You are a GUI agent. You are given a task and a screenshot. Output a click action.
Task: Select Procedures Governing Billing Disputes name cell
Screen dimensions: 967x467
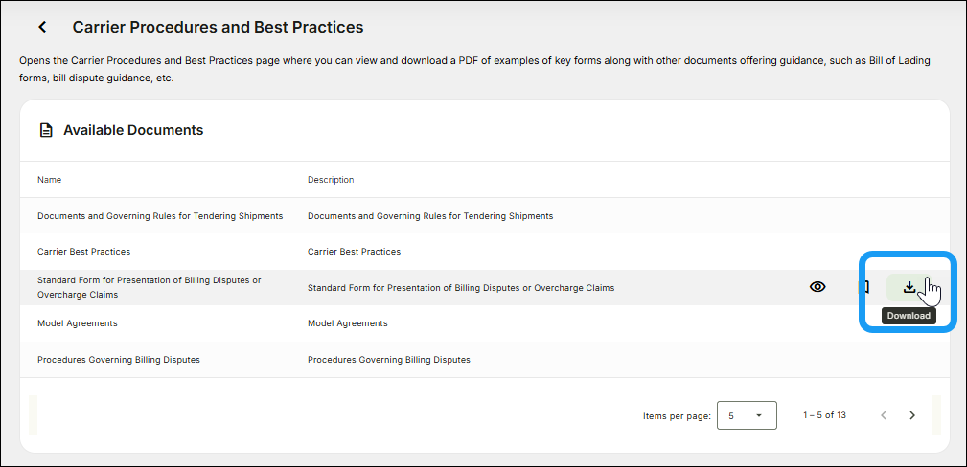119,360
